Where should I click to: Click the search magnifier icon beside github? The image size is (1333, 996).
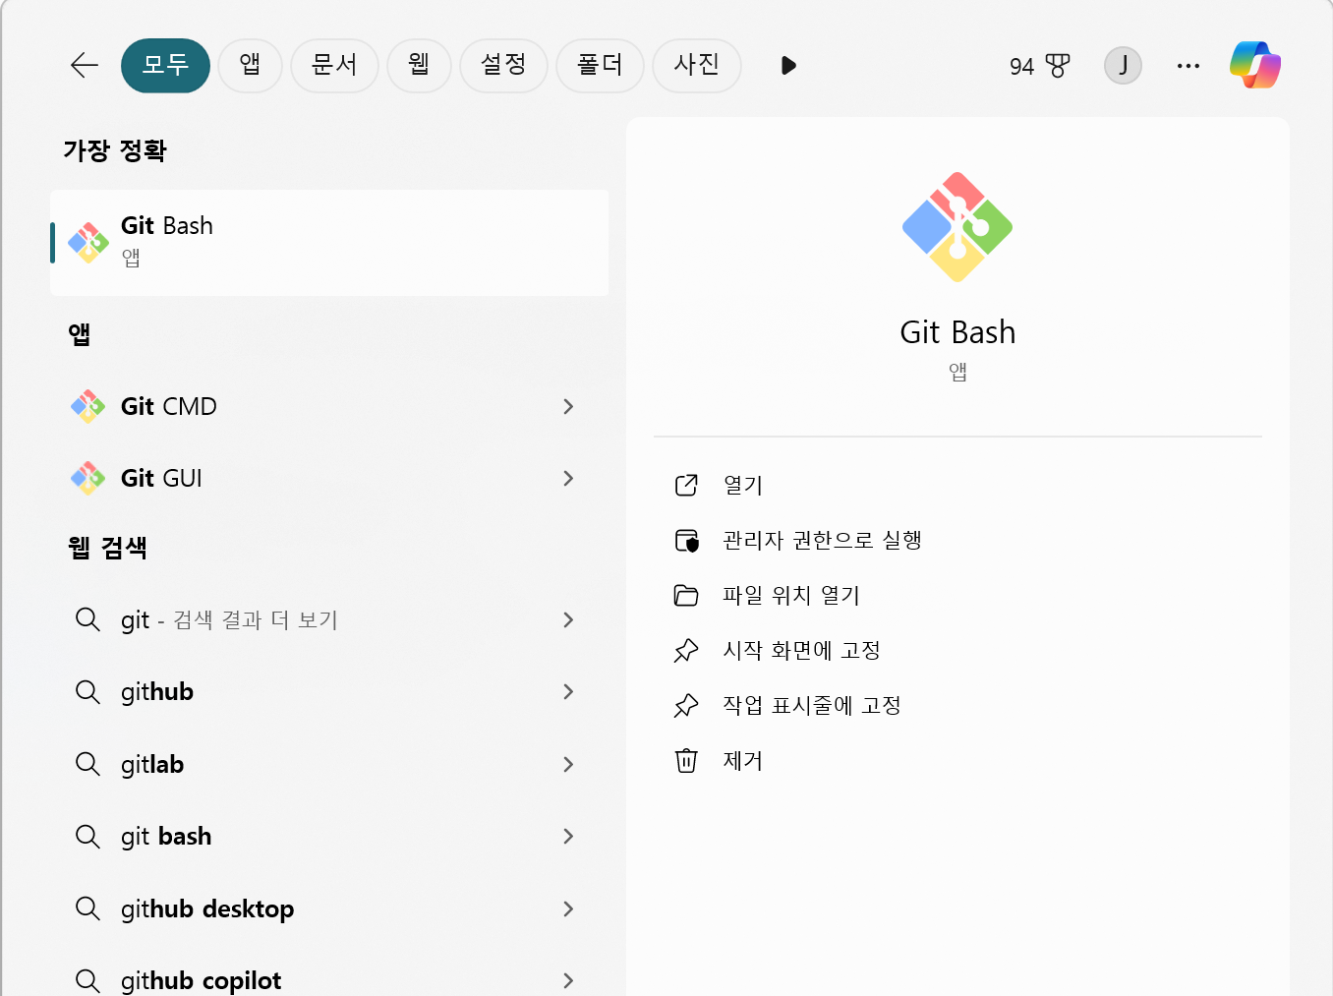87,692
